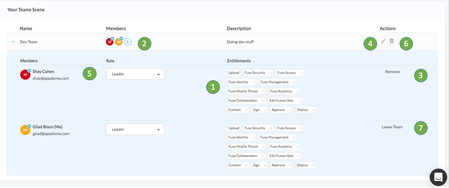The height and width of the screenshot is (188, 449).
Task: Remove Edit Fusion Sets entitlement from Gilad Bison
Action: pyautogui.click(x=298, y=156)
